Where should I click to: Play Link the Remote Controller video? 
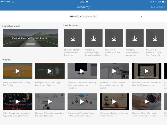tap(114, 71)
